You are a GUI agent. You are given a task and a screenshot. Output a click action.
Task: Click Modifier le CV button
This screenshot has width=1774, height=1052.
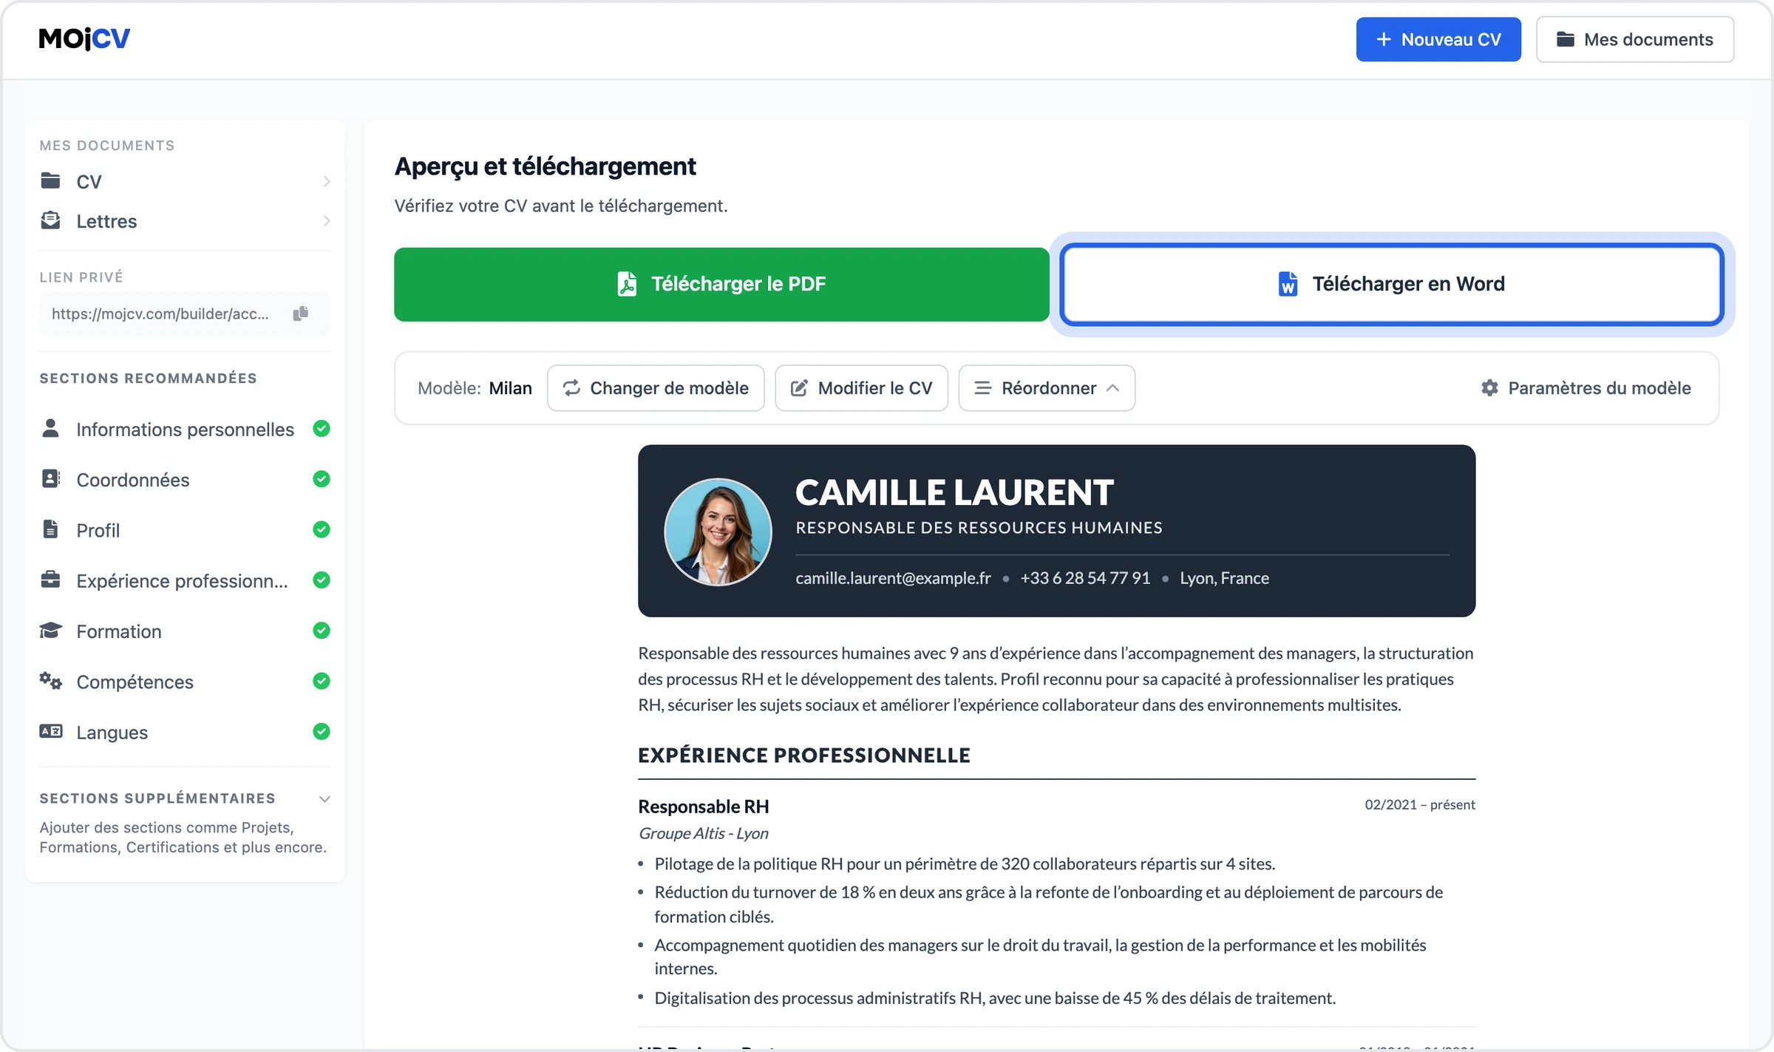(x=861, y=387)
